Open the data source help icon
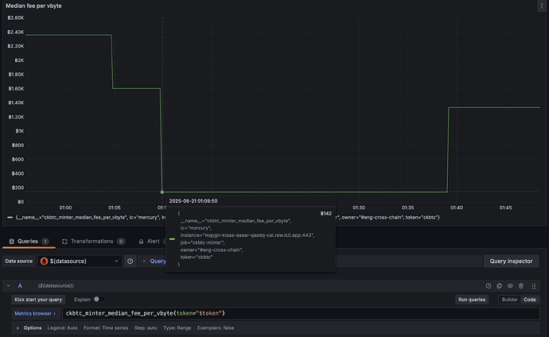The image size is (549, 337). pyautogui.click(x=130, y=261)
